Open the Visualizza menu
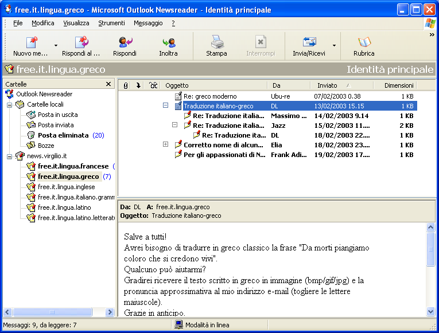 (x=76, y=23)
